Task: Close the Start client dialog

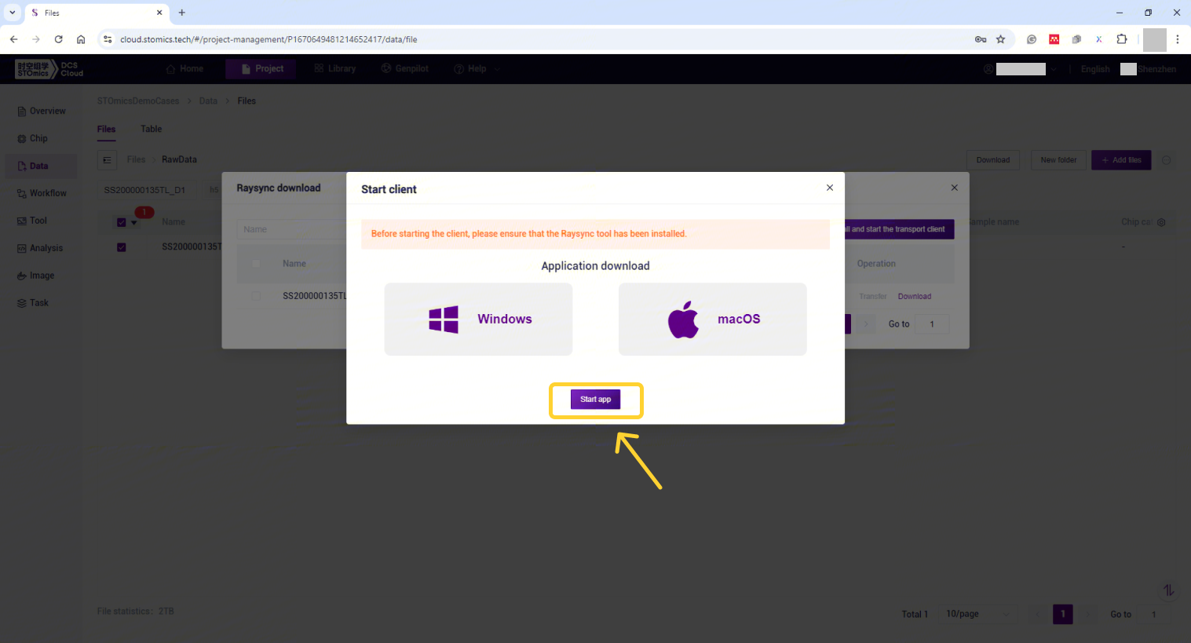Action: (x=829, y=188)
